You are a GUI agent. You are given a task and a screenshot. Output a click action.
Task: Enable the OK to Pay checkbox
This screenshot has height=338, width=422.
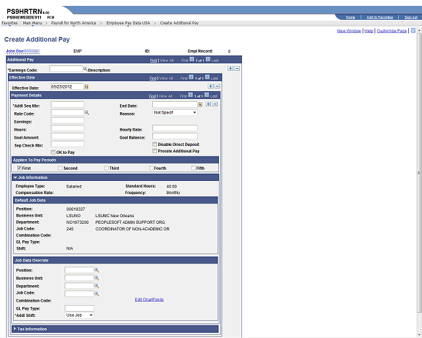(x=53, y=152)
